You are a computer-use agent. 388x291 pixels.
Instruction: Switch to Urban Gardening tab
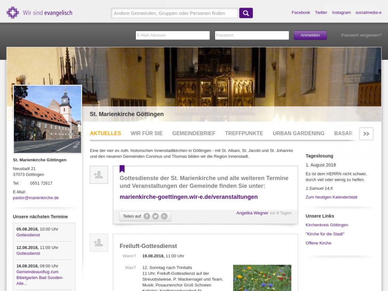point(298,133)
